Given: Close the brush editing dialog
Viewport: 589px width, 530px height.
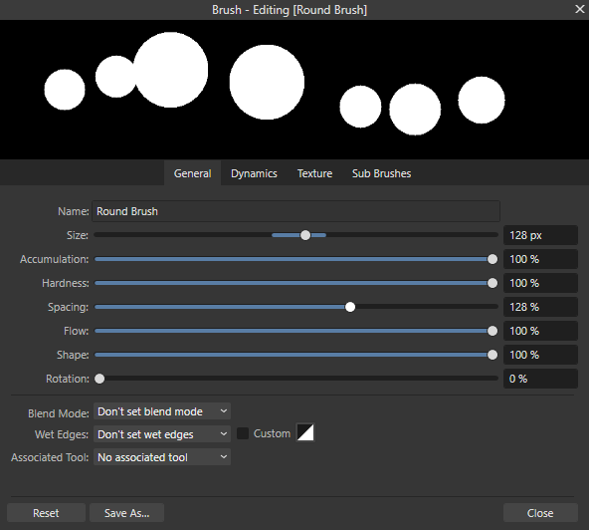Looking at the screenshot, I should tap(580, 9).
